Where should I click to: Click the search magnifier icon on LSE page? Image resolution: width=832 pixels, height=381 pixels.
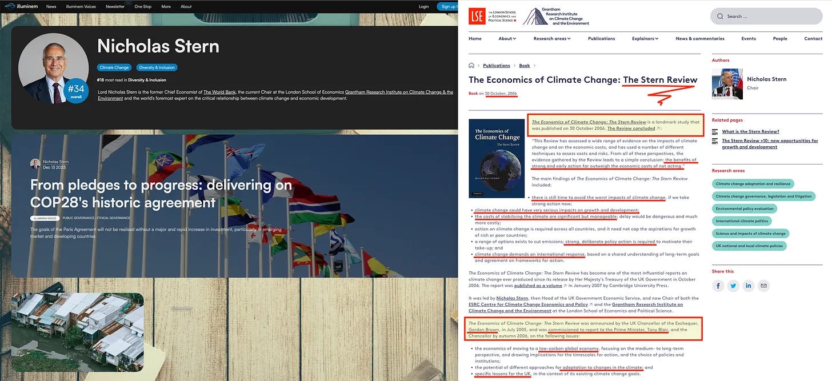pos(720,17)
